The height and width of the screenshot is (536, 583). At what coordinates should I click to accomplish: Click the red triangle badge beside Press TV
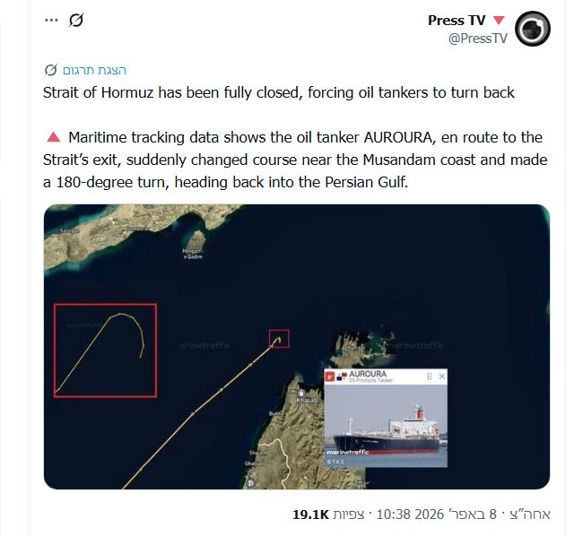(499, 21)
